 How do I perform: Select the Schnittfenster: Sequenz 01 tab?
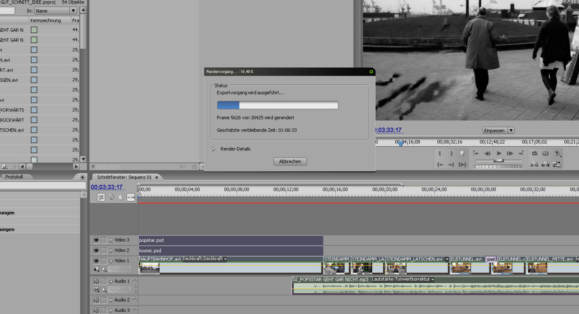[124, 177]
